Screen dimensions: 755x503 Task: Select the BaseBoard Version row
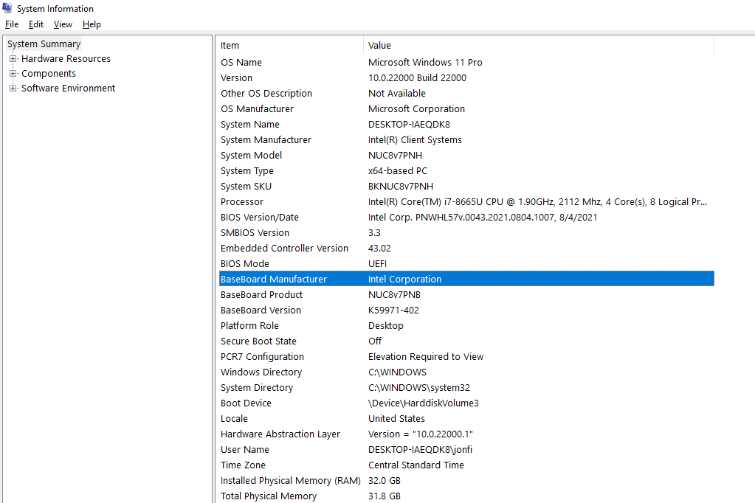point(466,310)
